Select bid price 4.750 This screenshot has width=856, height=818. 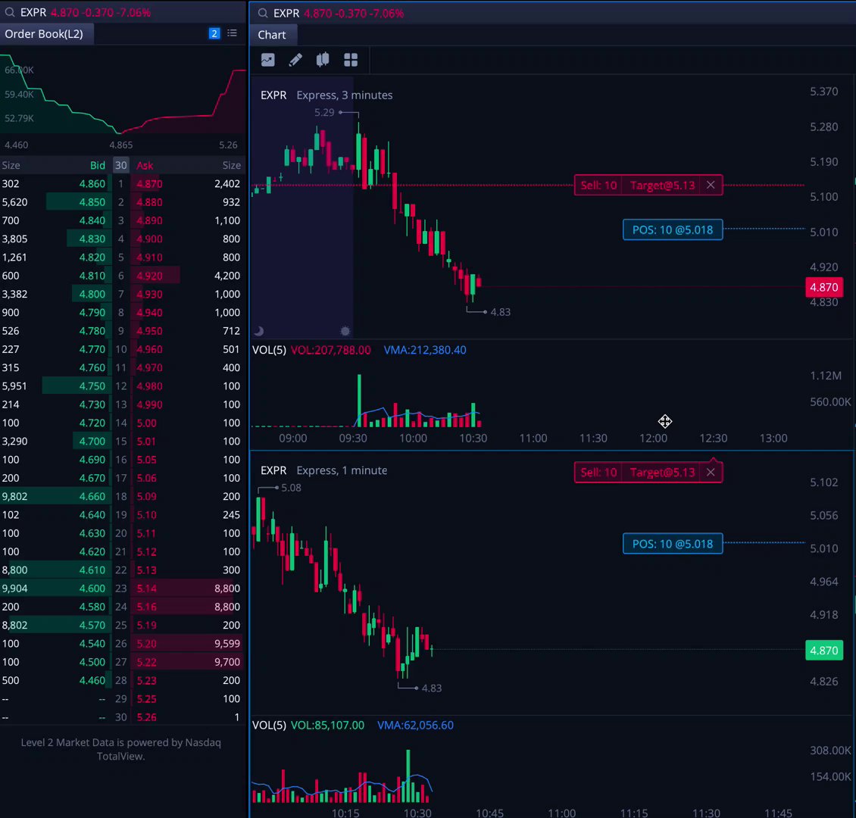pos(92,386)
